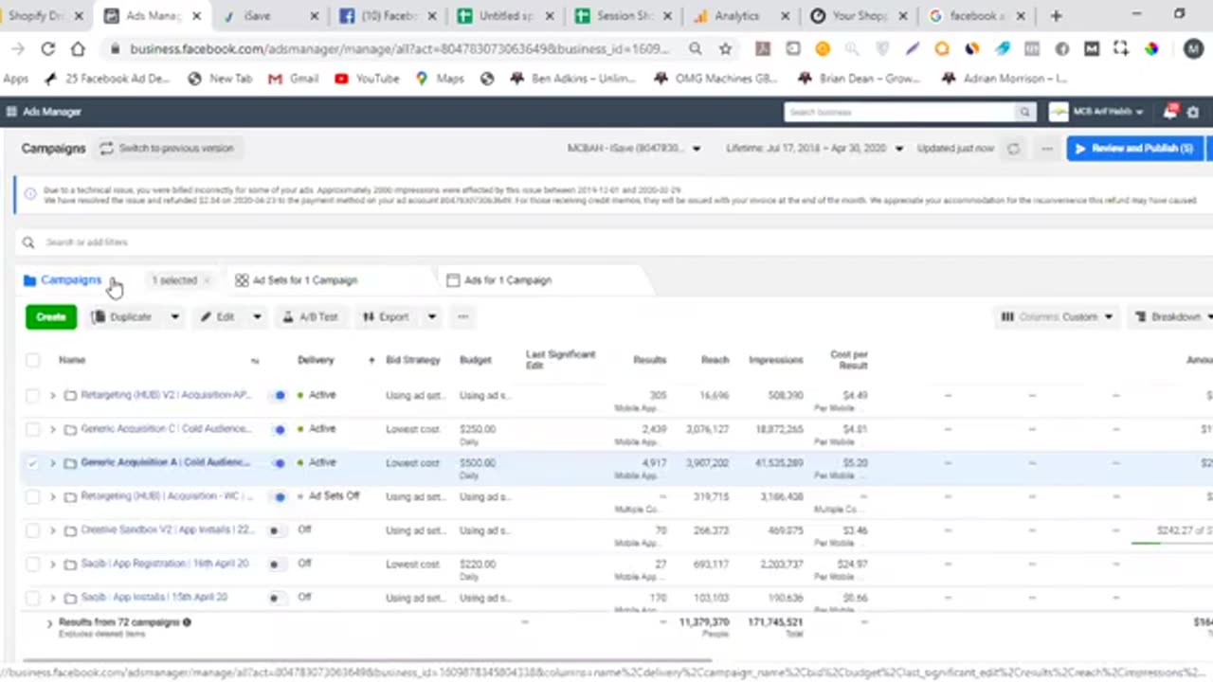
Task: Click Switch to previous version
Action: coord(167,149)
